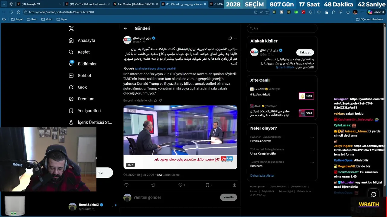This screenshot has height=217, width=387.
Task: Rate the translation thumbs up
Action: 155,100
